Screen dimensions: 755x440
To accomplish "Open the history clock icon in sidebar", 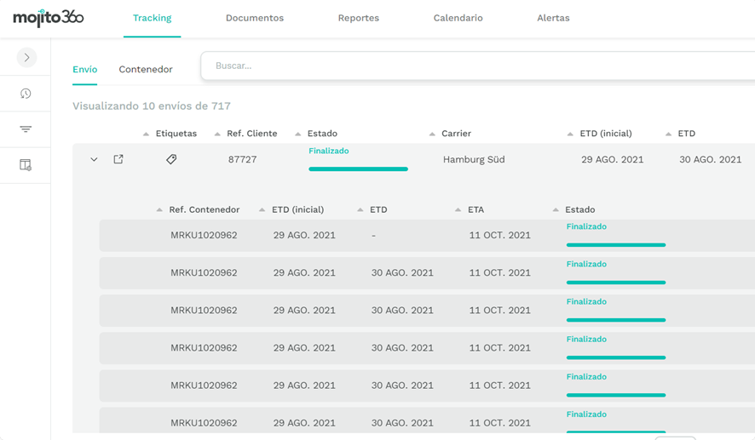I will point(26,94).
